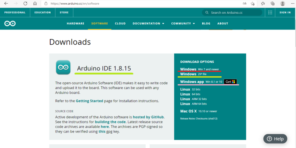Open the Checksums (sha512) link
The height and width of the screenshot is (148, 296).
click(x=206, y=118)
